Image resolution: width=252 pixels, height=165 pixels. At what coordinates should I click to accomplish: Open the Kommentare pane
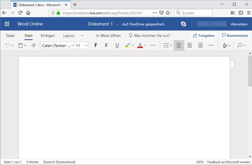(x=235, y=36)
